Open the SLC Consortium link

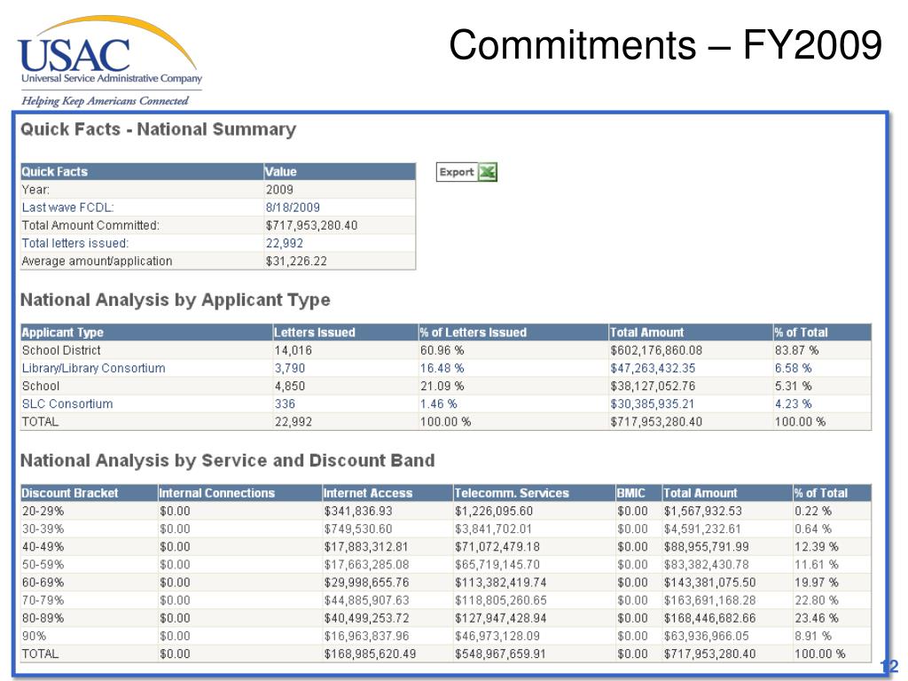[67, 403]
